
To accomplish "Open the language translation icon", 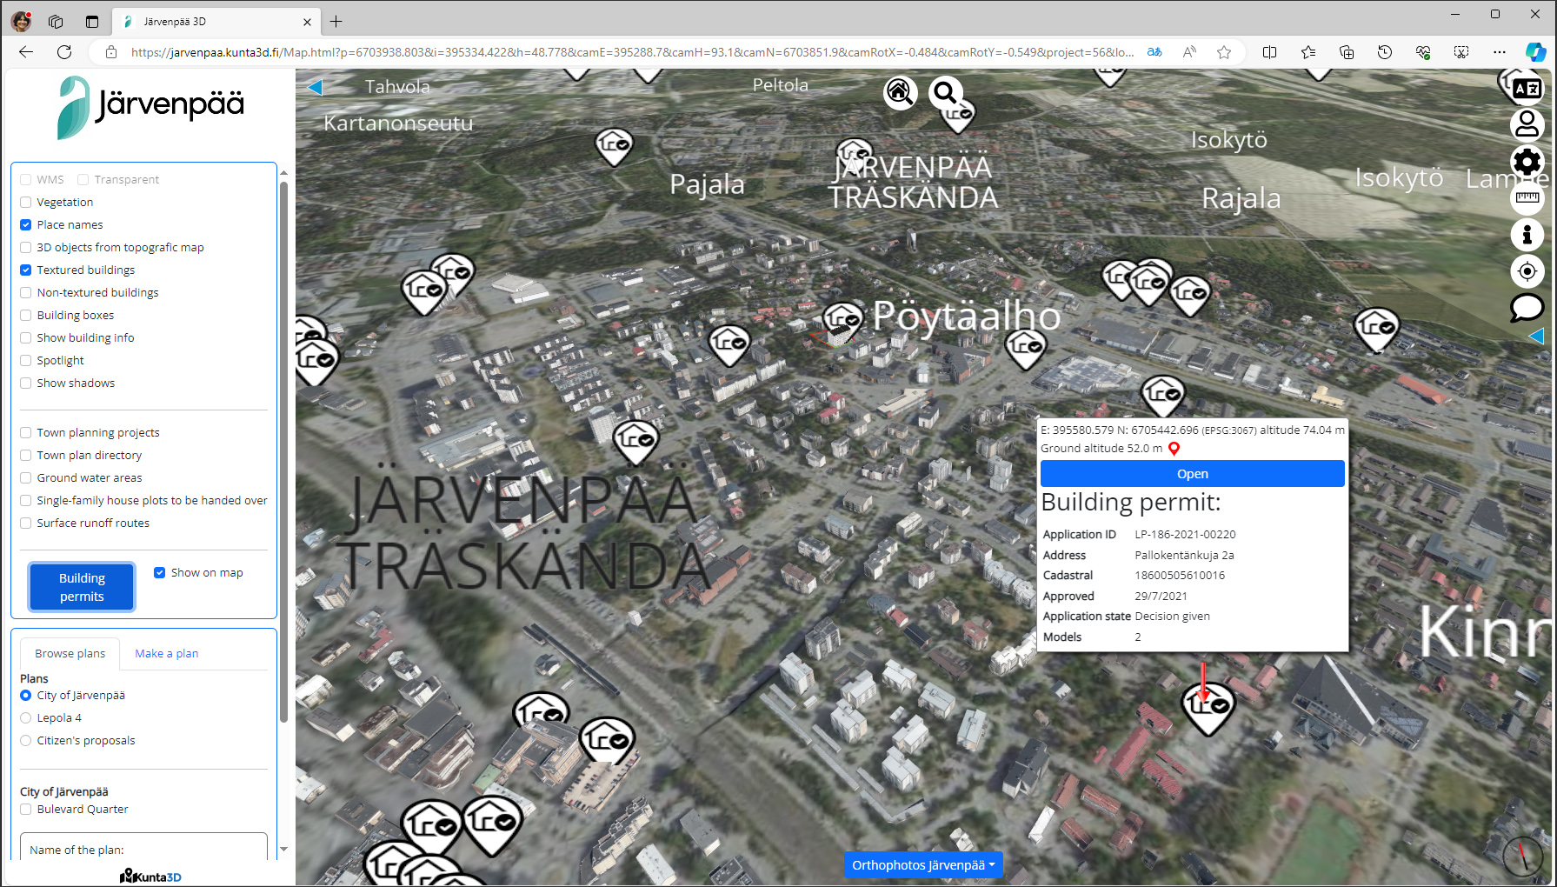I will point(1527,89).
